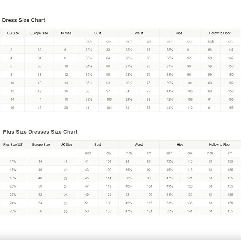Screen dimensions: 241x240
Task: Click the US size 2 row label
Action: click(11, 50)
